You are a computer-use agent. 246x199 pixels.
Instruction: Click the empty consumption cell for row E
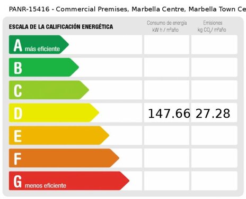(x=166, y=135)
